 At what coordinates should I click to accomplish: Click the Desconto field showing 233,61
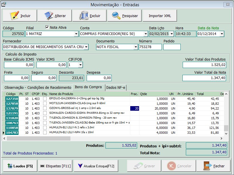72,78
